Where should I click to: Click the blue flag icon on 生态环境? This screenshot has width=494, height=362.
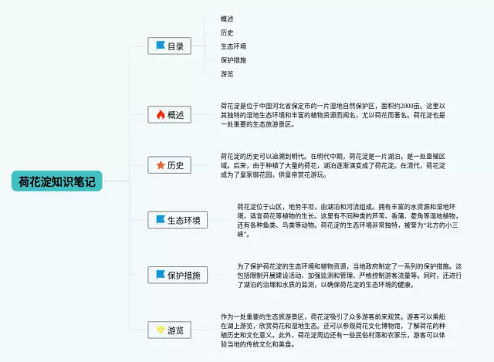tap(161, 219)
